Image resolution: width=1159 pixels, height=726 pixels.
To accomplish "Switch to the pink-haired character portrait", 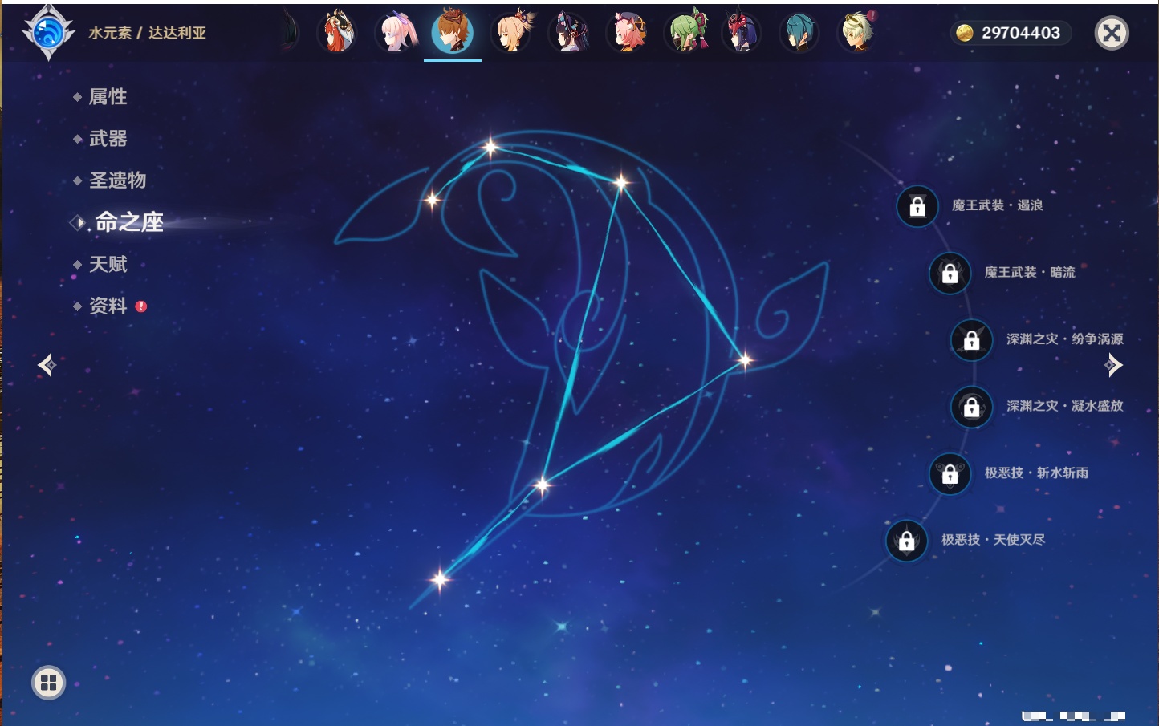I will 396,33.
